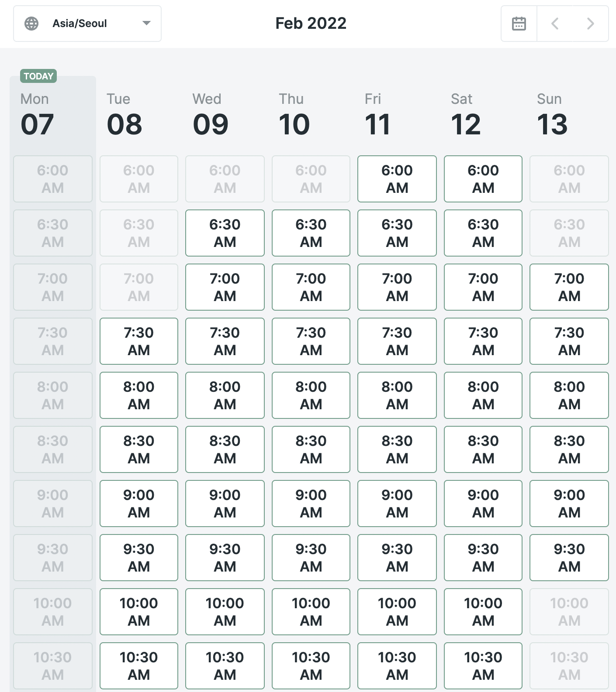Choose the 9:00 AM slot on Friday 11
616x692 pixels.
pyautogui.click(x=397, y=504)
